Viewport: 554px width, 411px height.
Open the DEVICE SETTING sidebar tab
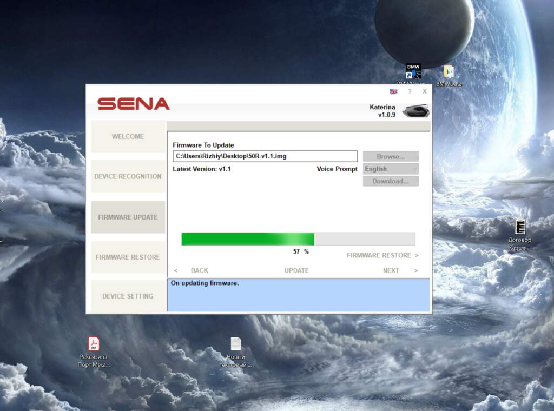[x=128, y=296]
